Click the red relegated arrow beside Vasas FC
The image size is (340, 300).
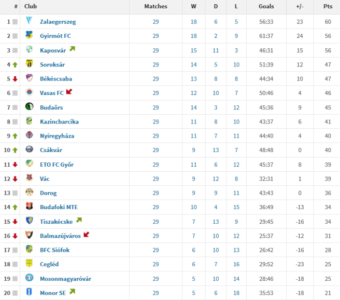69,92
